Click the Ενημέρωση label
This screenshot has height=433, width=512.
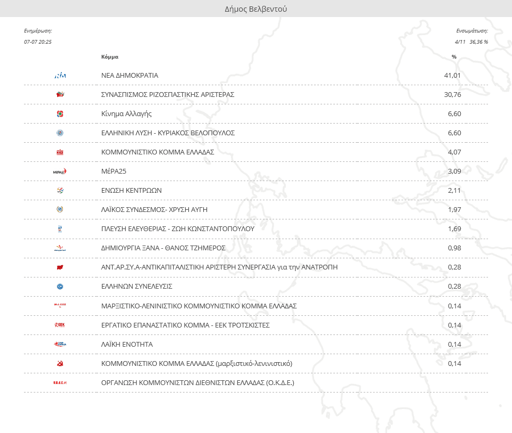(x=38, y=31)
